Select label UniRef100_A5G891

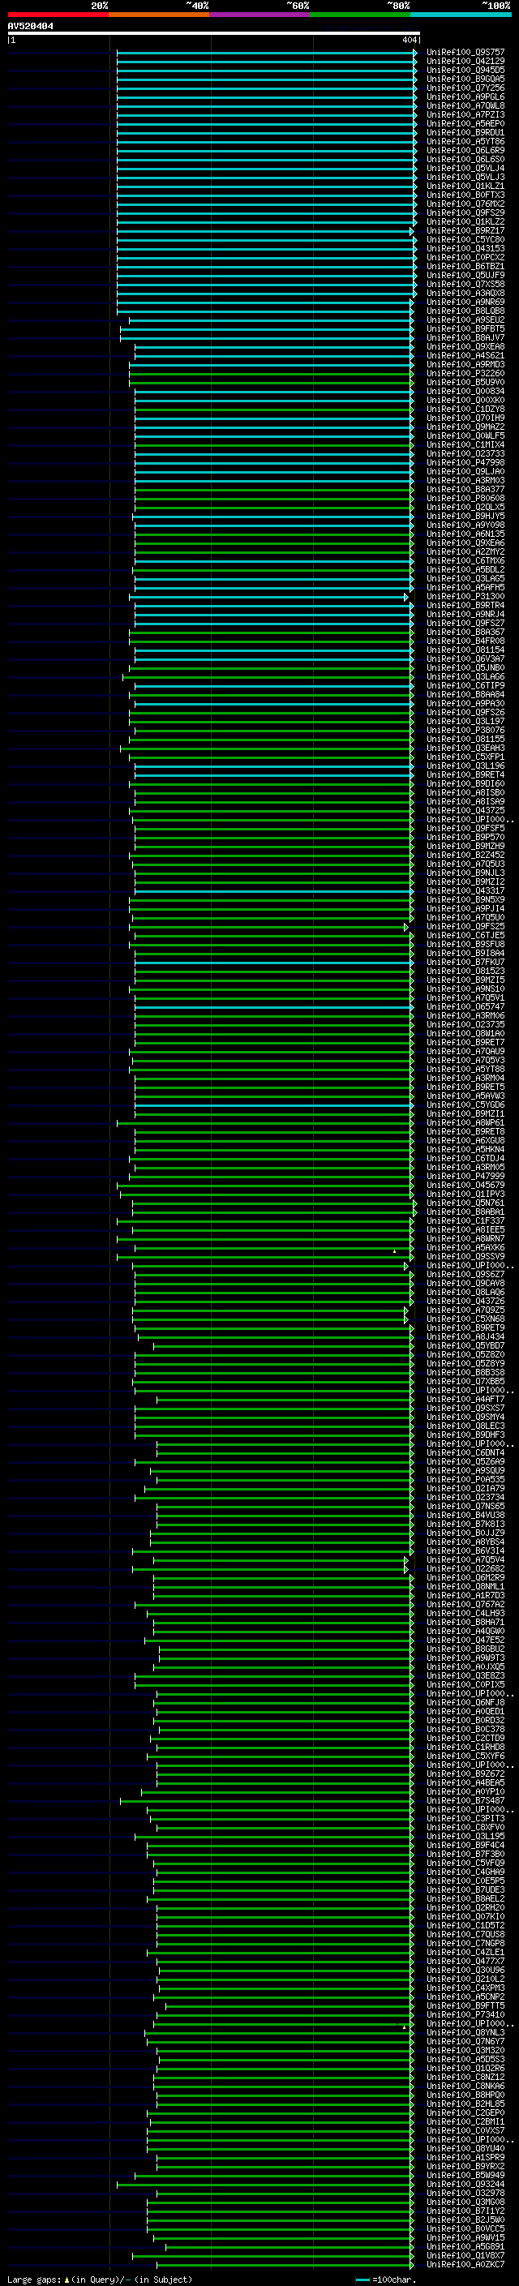click(x=465, y=2246)
